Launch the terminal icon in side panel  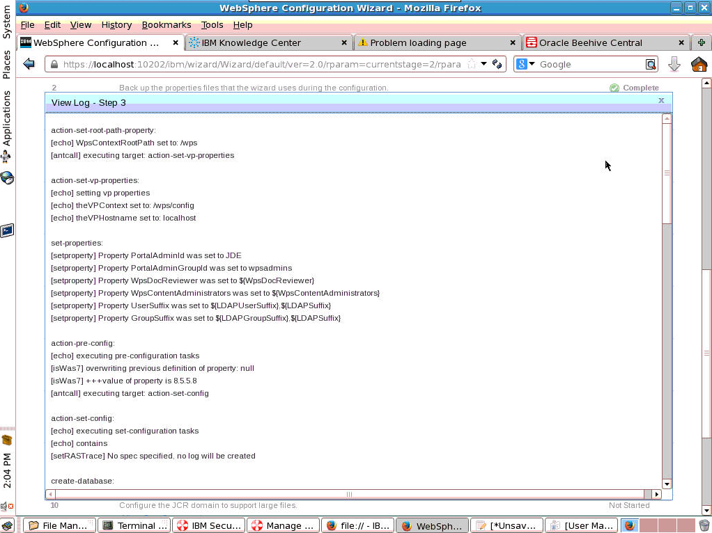(x=7, y=230)
